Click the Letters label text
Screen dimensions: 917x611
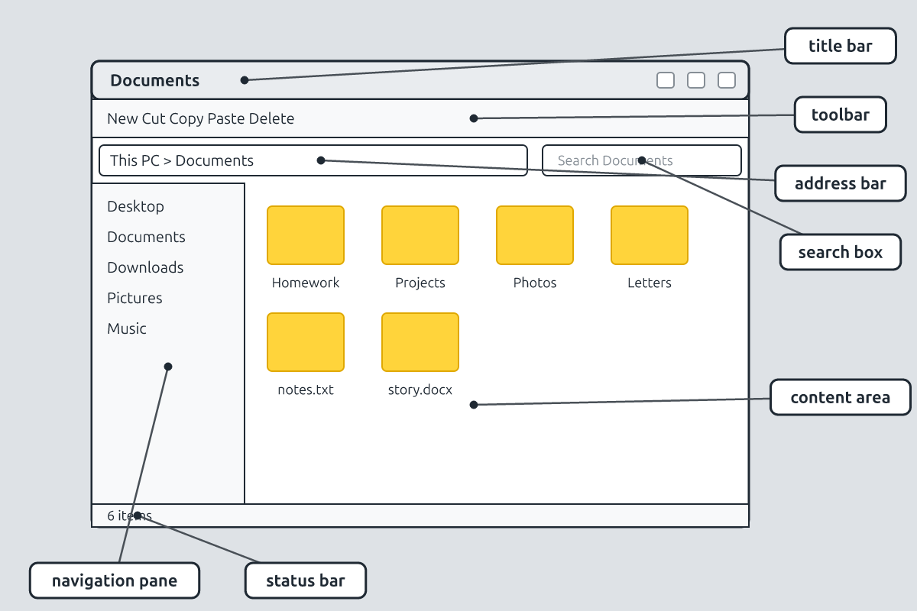click(650, 283)
